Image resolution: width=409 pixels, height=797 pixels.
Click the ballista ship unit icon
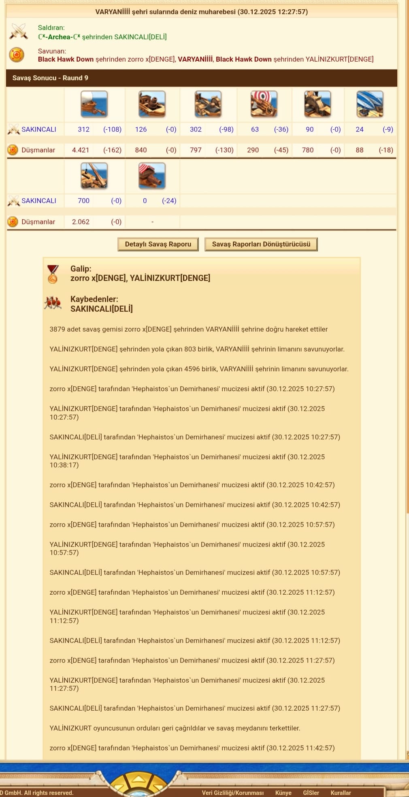click(x=208, y=104)
